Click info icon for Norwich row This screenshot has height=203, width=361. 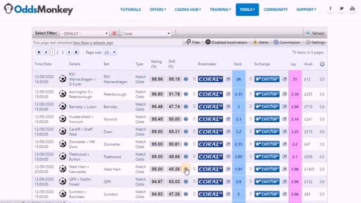pyautogui.click(x=186, y=119)
